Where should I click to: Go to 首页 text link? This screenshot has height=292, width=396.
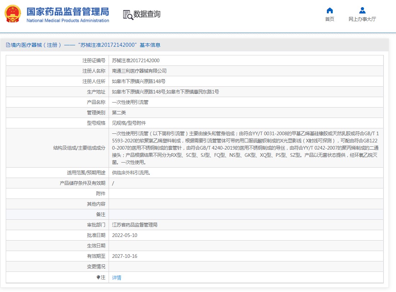(329, 19)
